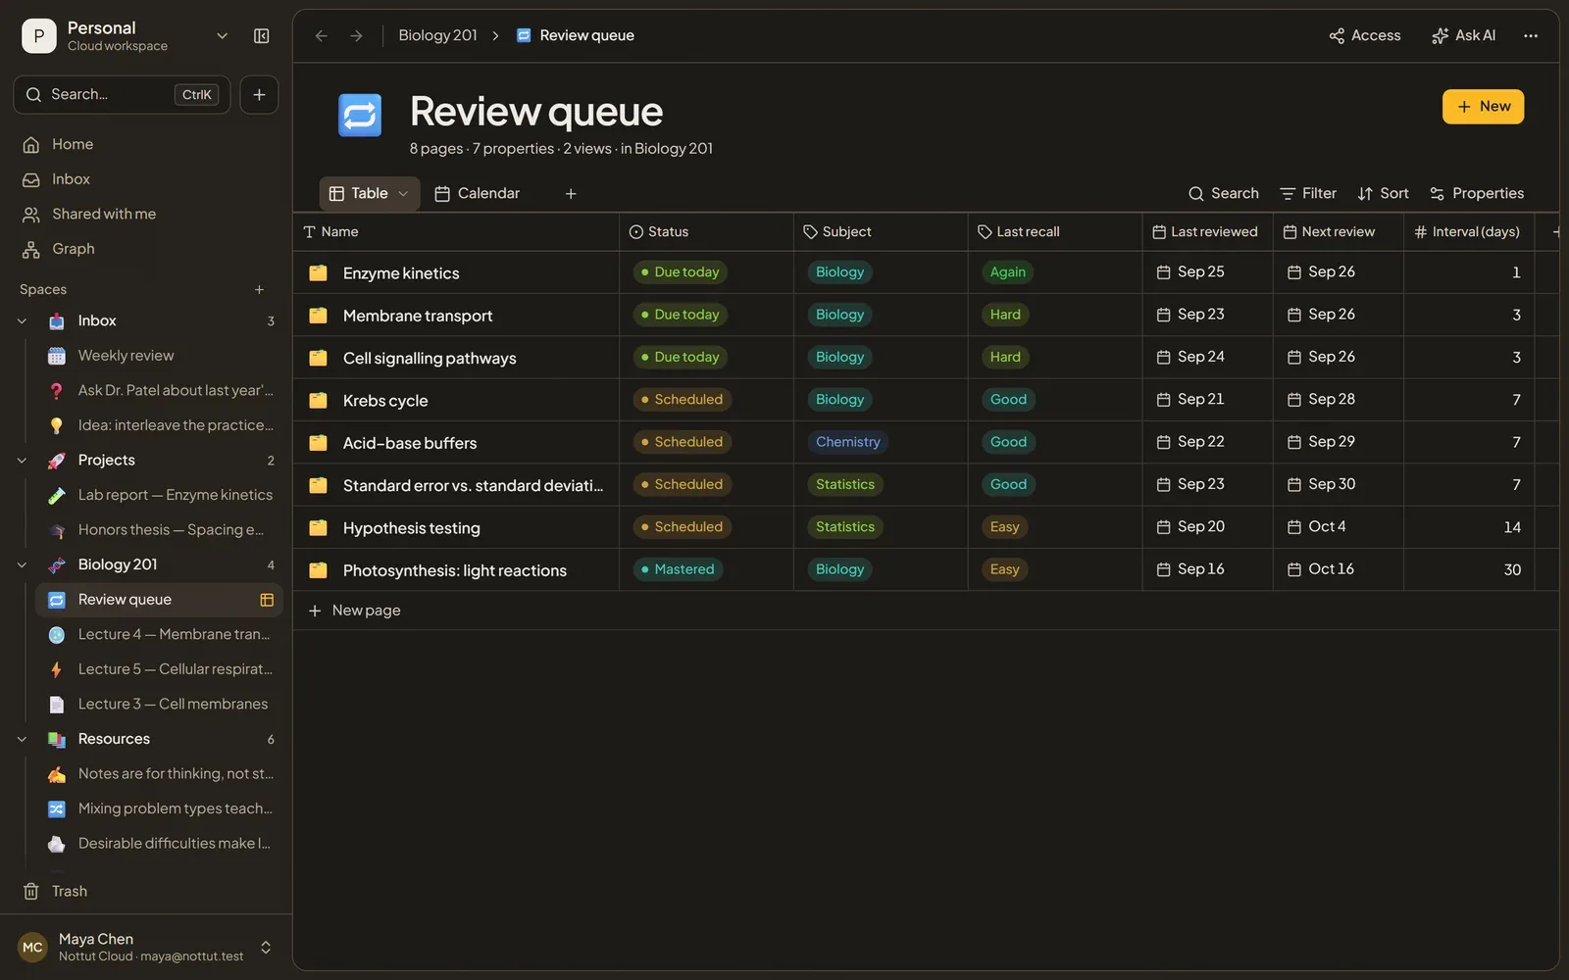Switch to the Calendar view tab
This screenshot has width=1569, height=980.
478,194
